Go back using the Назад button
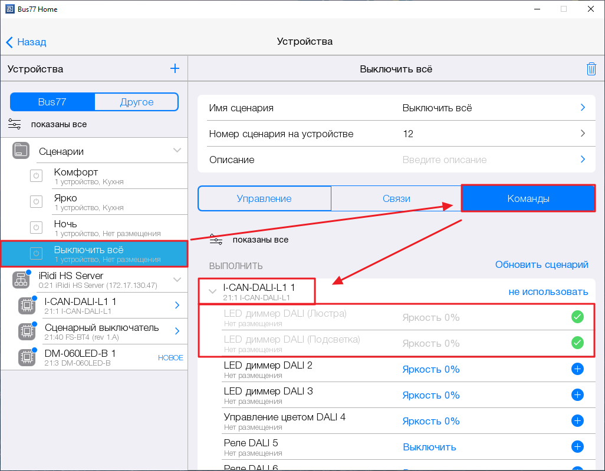The image size is (605, 471). (27, 42)
